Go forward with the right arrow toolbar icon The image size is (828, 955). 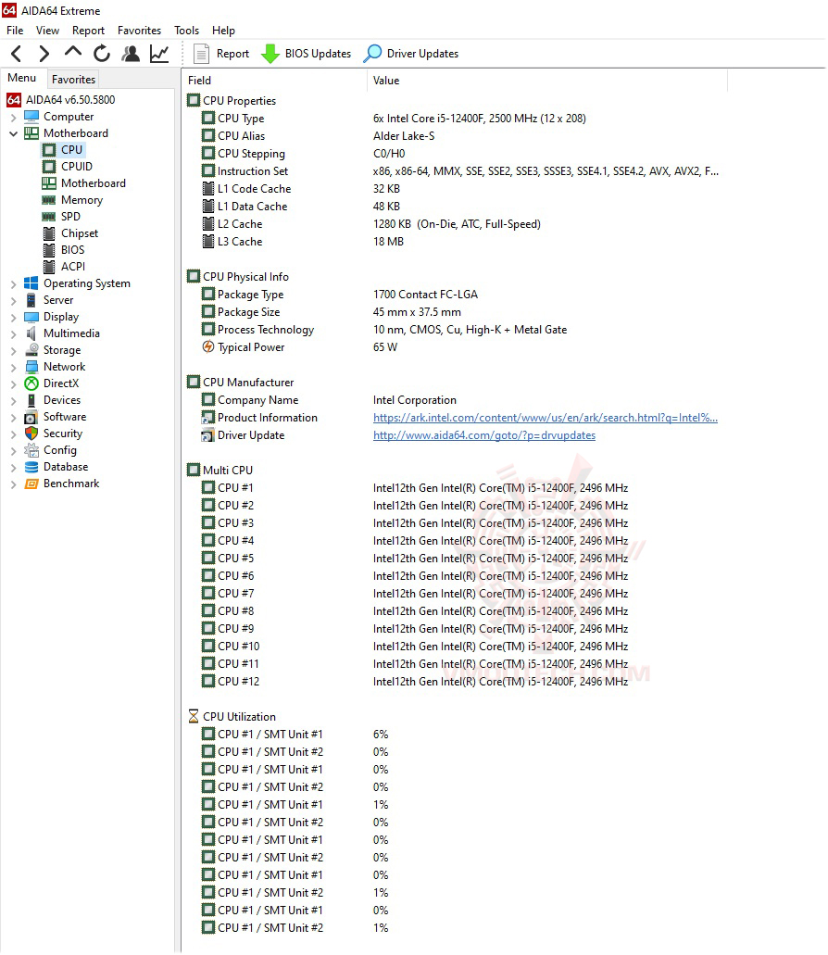pyautogui.click(x=44, y=54)
